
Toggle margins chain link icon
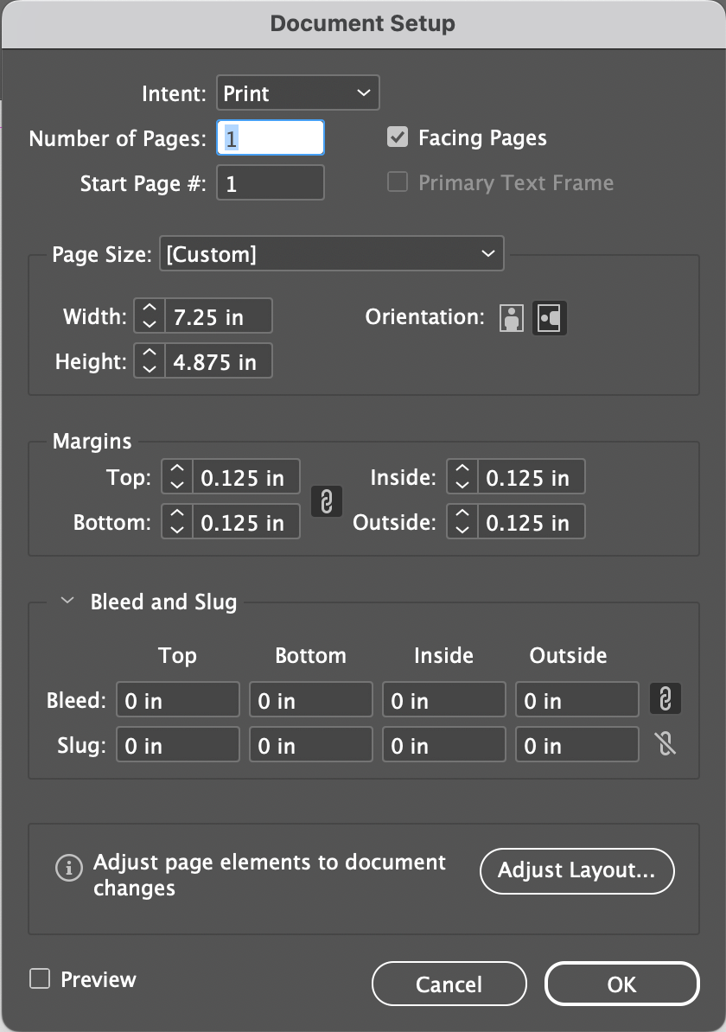tap(327, 501)
